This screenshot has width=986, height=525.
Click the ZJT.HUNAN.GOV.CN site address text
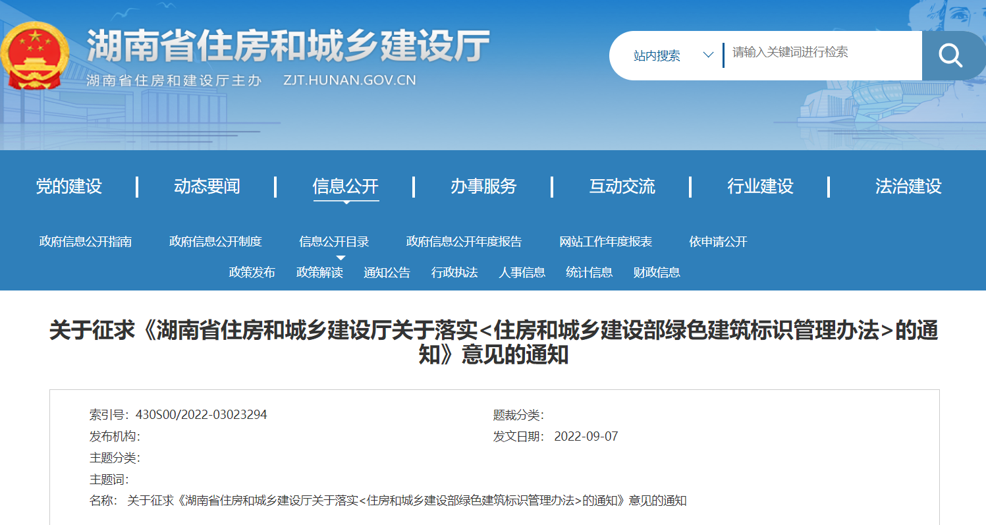pyautogui.click(x=350, y=80)
